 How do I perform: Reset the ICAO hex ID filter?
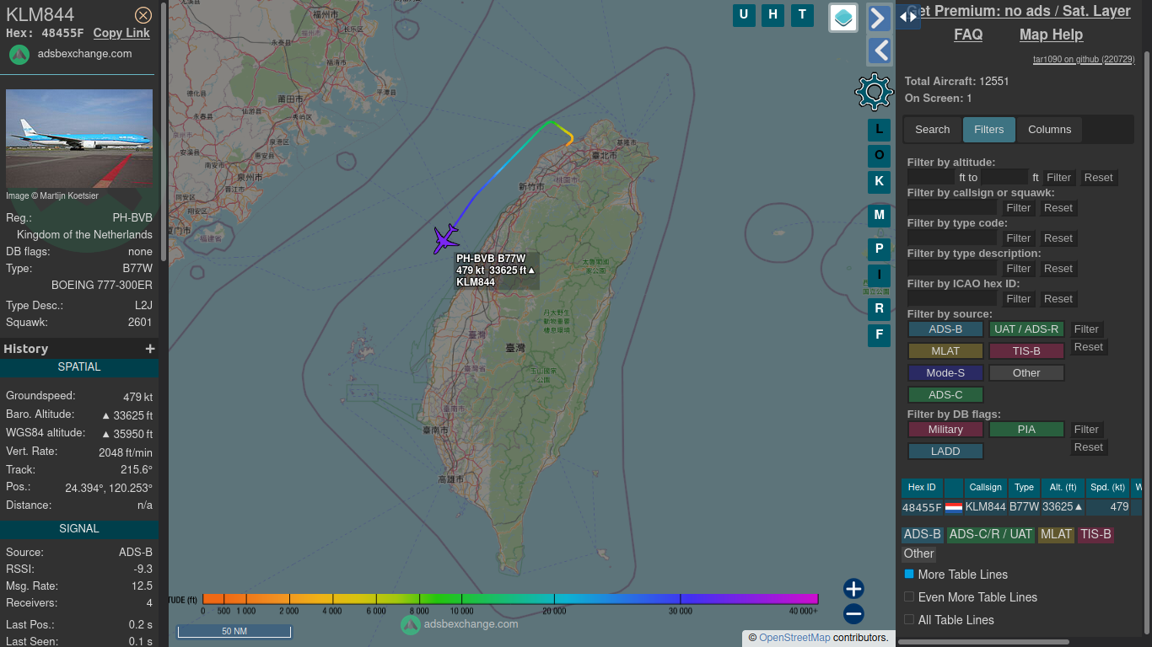1058,299
